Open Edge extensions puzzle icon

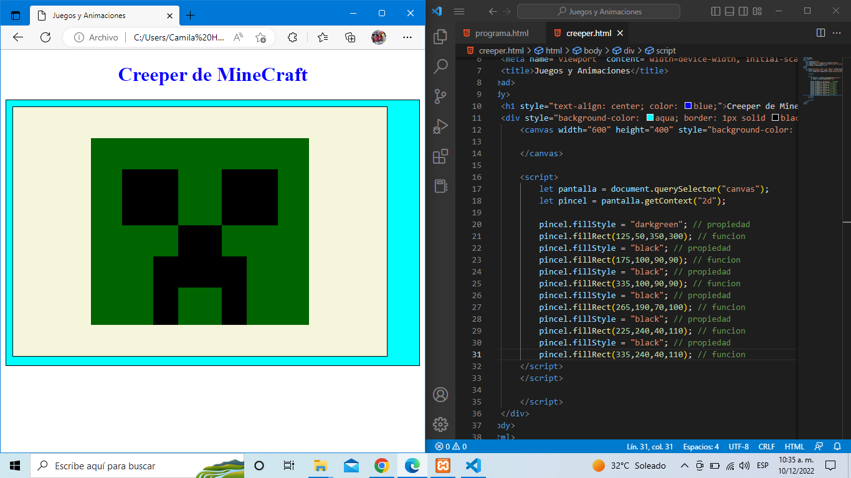coord(292,37)
